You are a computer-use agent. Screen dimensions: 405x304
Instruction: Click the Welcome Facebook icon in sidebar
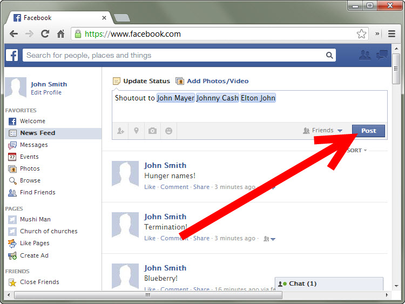tap(12, 121)
